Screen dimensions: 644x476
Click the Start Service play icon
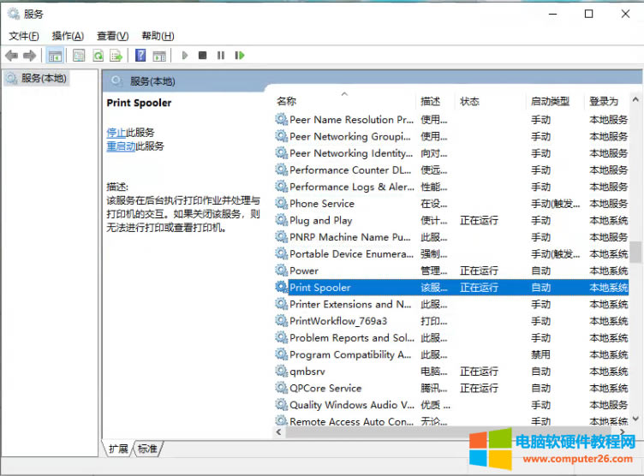point(185,55)
